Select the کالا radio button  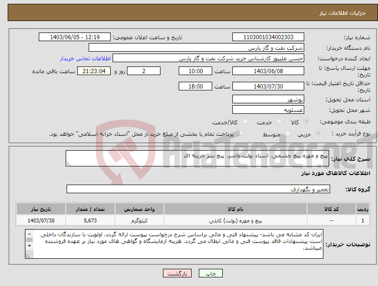[306, 121]
